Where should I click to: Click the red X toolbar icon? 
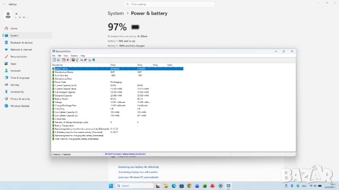68,60
